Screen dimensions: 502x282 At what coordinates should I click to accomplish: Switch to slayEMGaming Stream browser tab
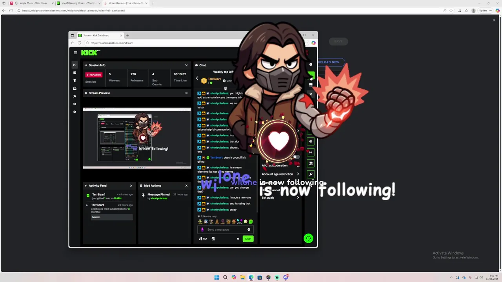[78, 3]
